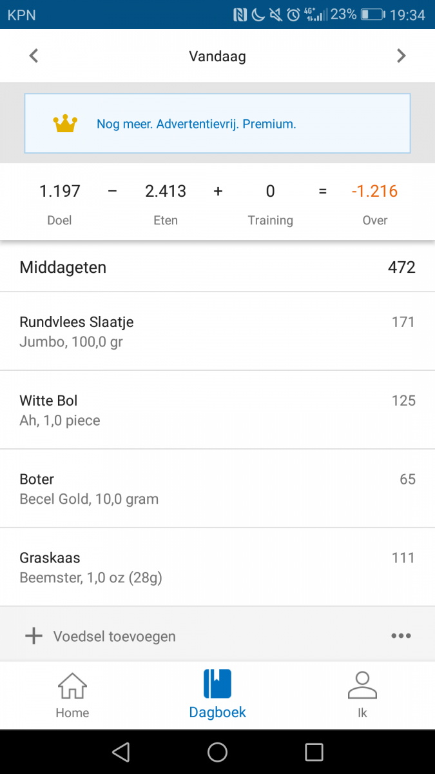Image resolution: width=435 pixels, height=774 pixels.
Task: Go to the previous day arrow
Action: click(x=34, y=56)
